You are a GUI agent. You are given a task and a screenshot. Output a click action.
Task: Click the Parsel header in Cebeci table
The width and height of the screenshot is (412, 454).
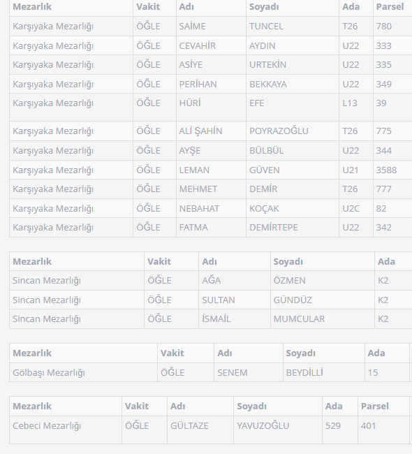pos(383,407)
